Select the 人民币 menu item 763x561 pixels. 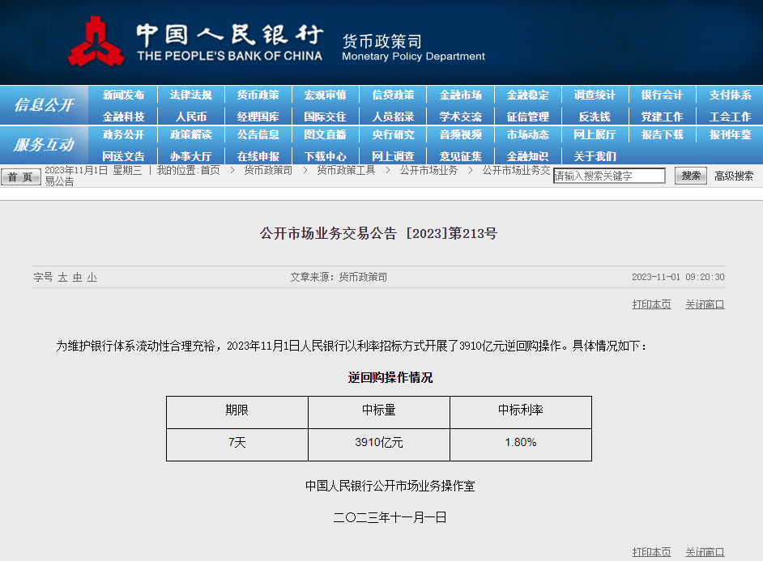tap(191, 117)
